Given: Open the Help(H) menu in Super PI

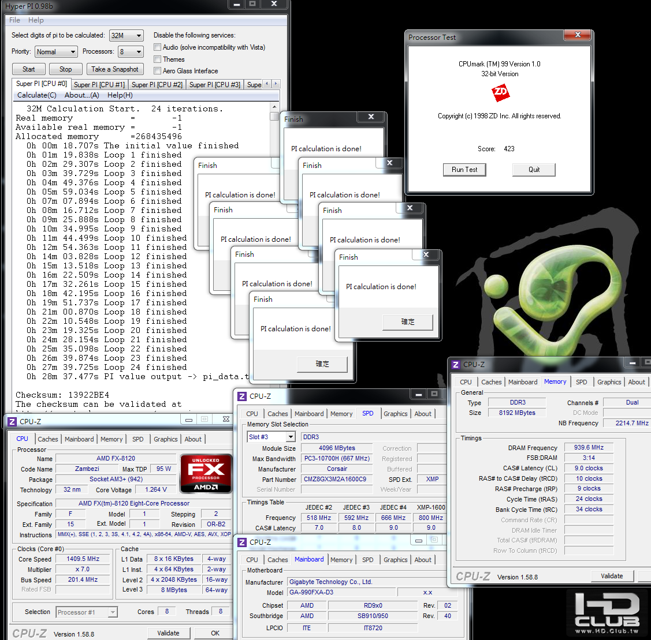Looking at the screenshot, I should 120,95.
